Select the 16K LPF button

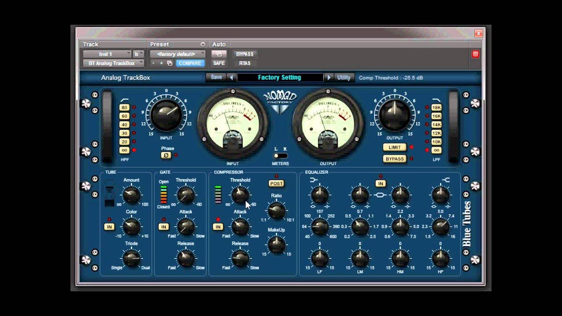coord(436,116)
